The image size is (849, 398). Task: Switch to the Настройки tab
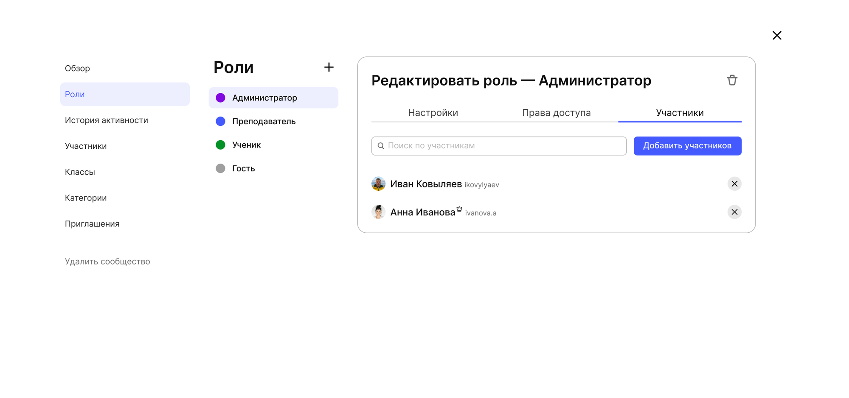click(x=433, y=113)
